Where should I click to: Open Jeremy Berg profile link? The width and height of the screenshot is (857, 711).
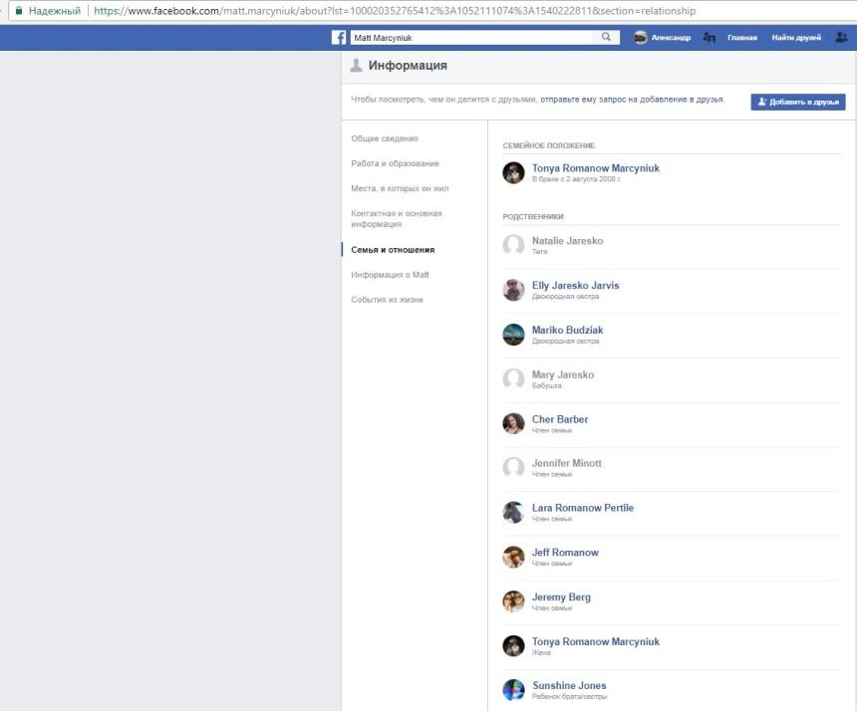pos(561,597)
